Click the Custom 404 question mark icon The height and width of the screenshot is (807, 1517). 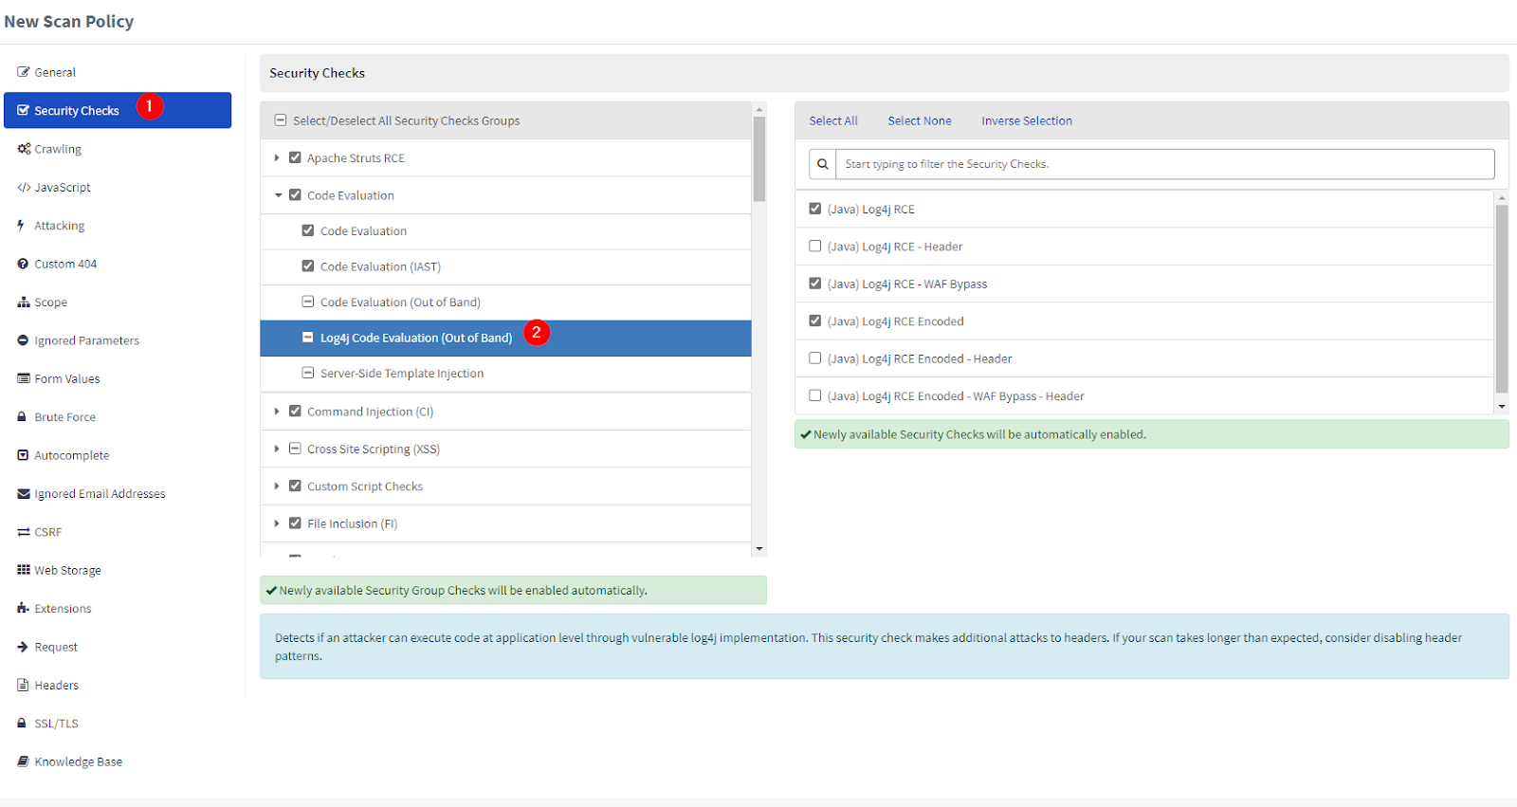click(23, 264)
